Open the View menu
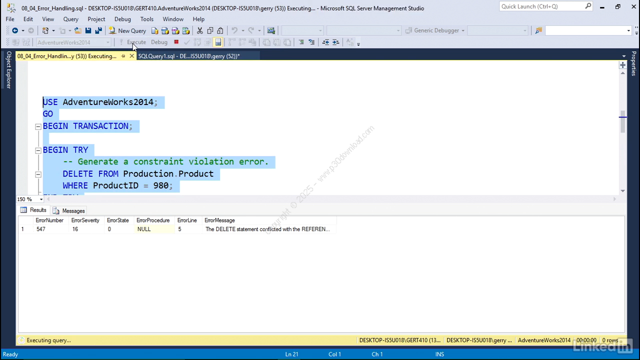The width and height of the screenshot is (640, 360). (48, 19)
